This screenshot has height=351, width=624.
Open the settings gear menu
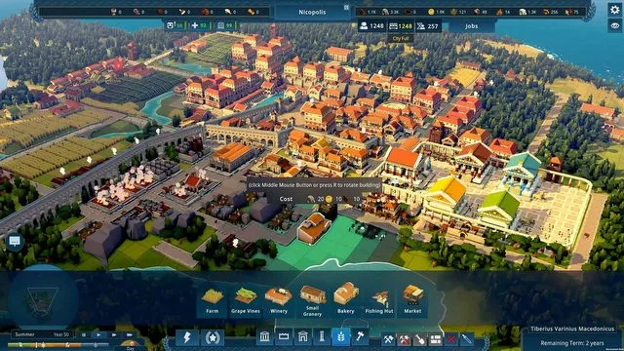[x=615, y=10]
